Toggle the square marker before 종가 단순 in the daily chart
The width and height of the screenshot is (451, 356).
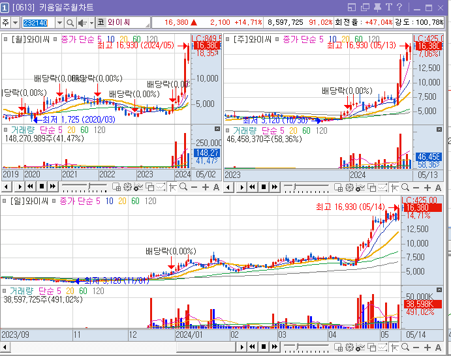[x=54, y=201]
